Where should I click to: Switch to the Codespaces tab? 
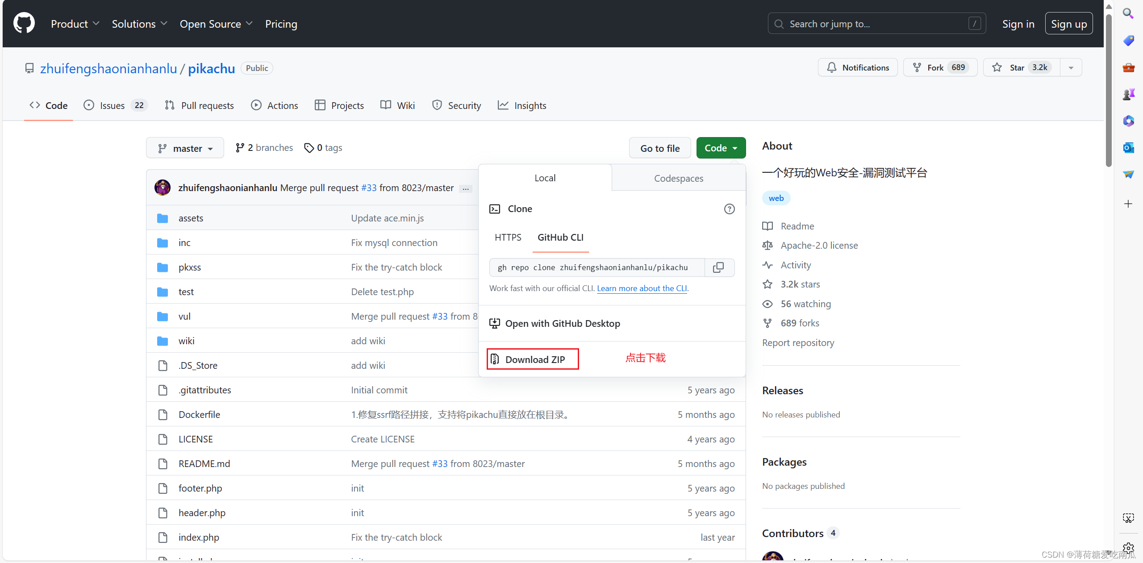[678, 178]
